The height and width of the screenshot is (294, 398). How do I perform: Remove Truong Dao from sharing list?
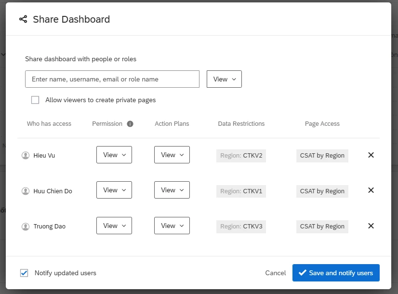371,226
